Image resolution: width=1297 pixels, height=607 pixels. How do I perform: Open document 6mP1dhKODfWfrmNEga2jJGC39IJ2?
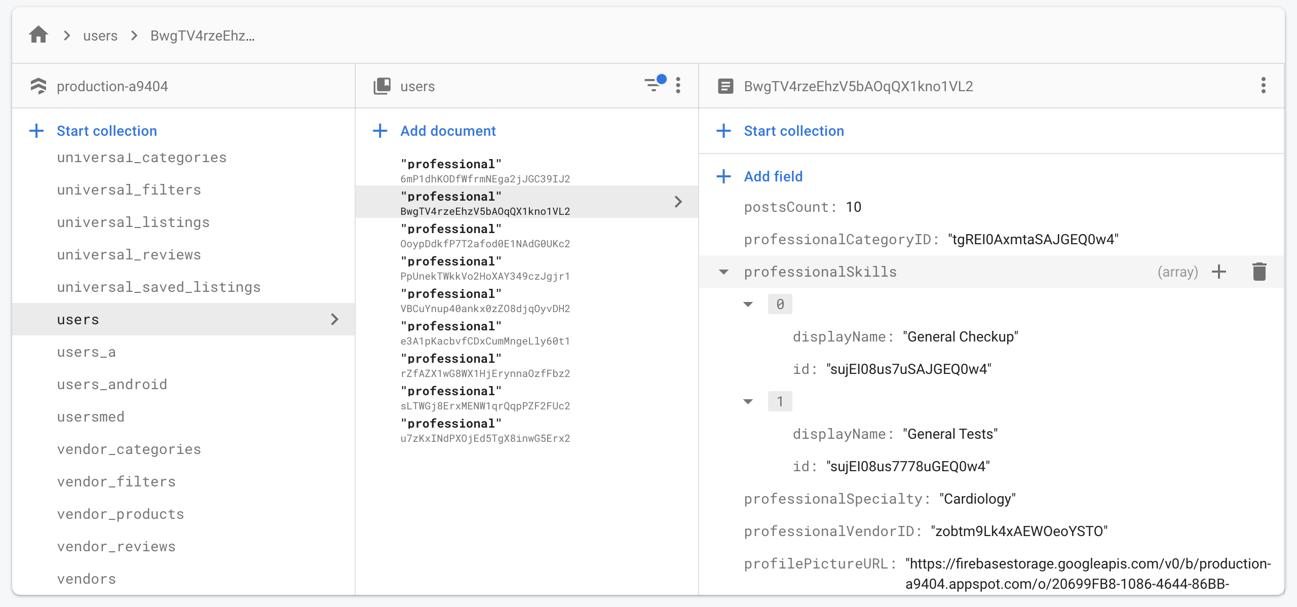pos(485,171)
